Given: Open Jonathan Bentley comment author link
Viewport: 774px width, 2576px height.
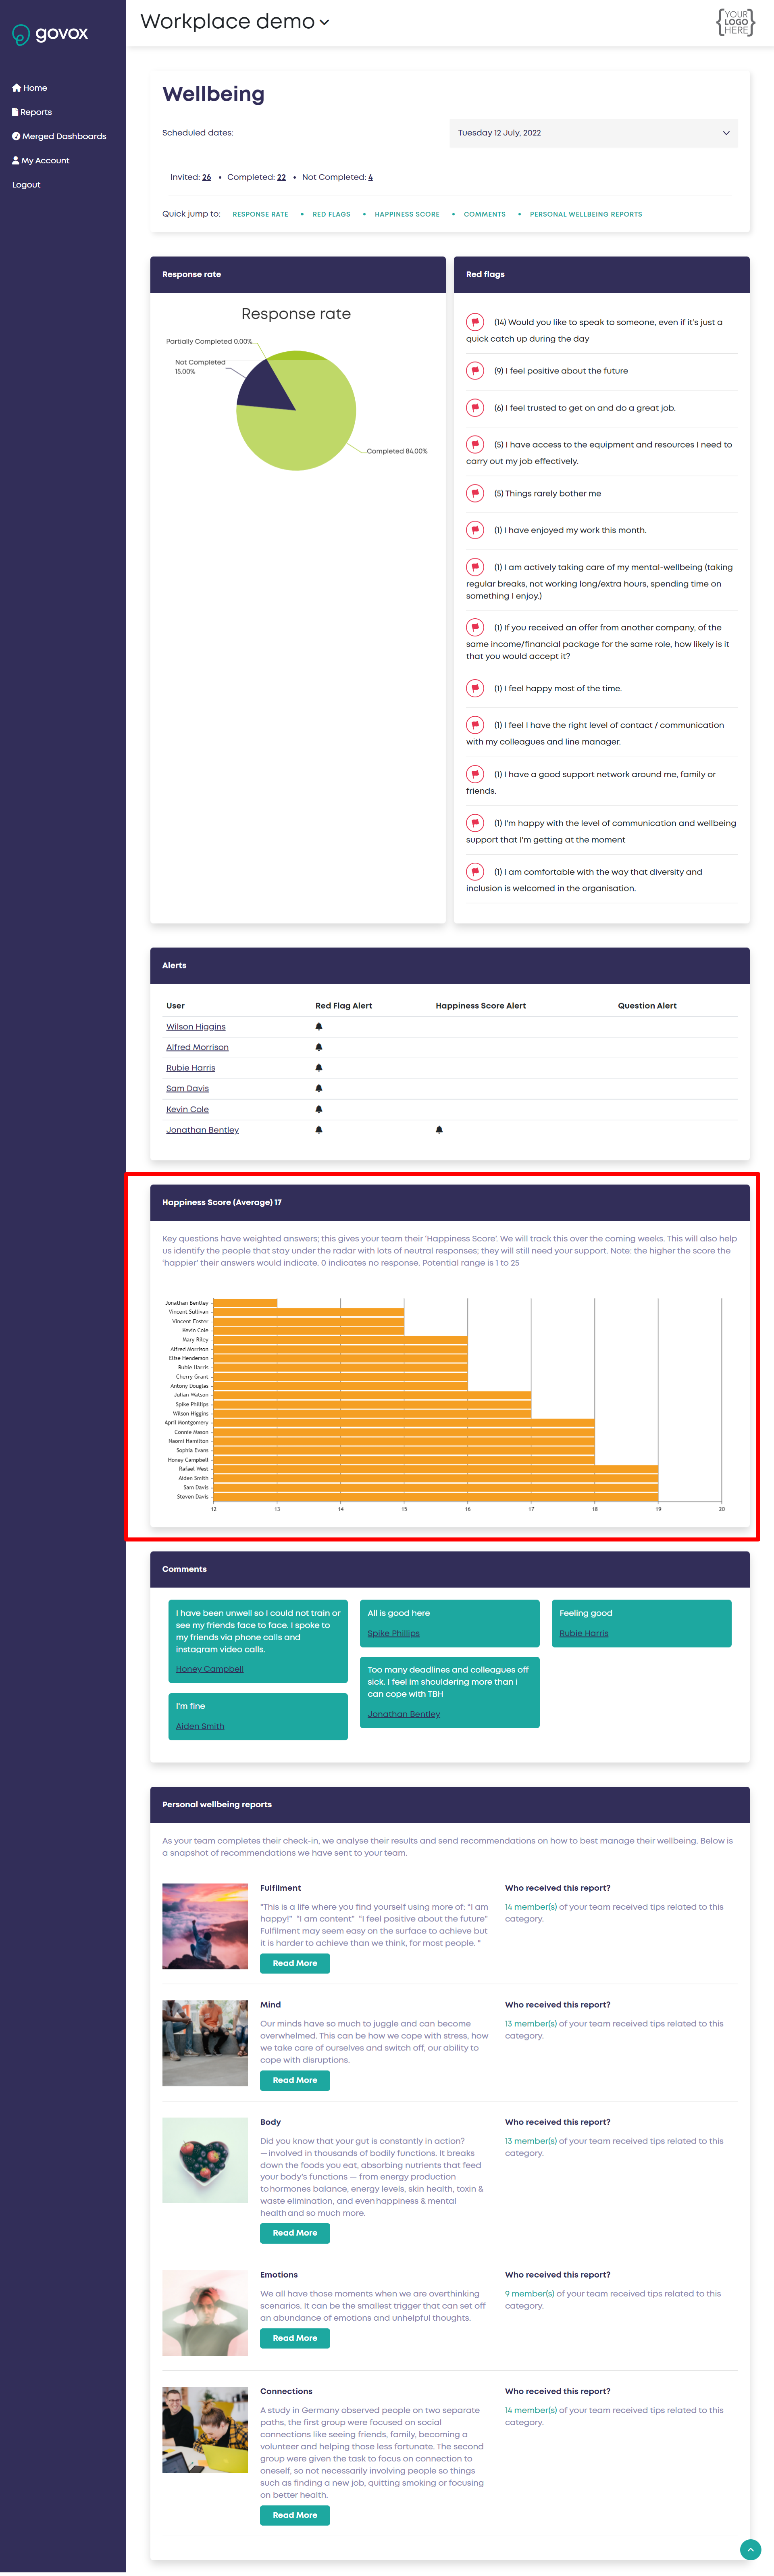Looking at the screenshot, I should click(x=403, y=1714).
